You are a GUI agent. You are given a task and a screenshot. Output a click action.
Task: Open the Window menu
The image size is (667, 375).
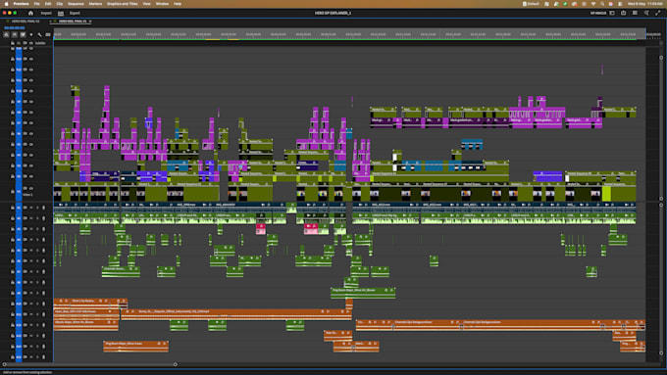point(162,4)
